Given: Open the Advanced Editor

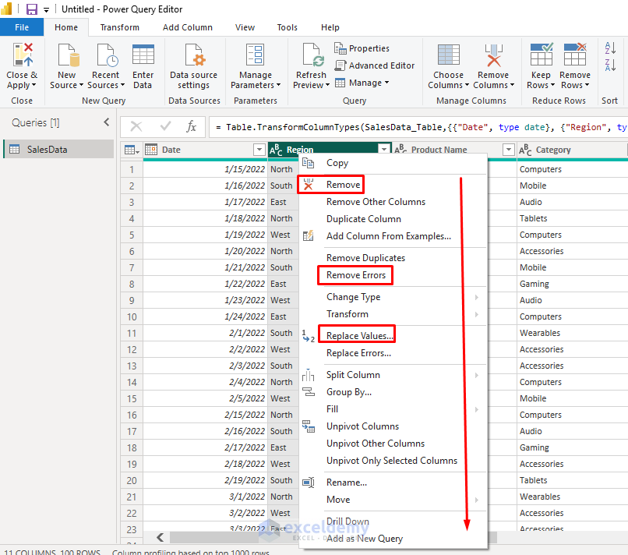Looking at the screenshot, I should pyautogui.click(x=375, y=65).
